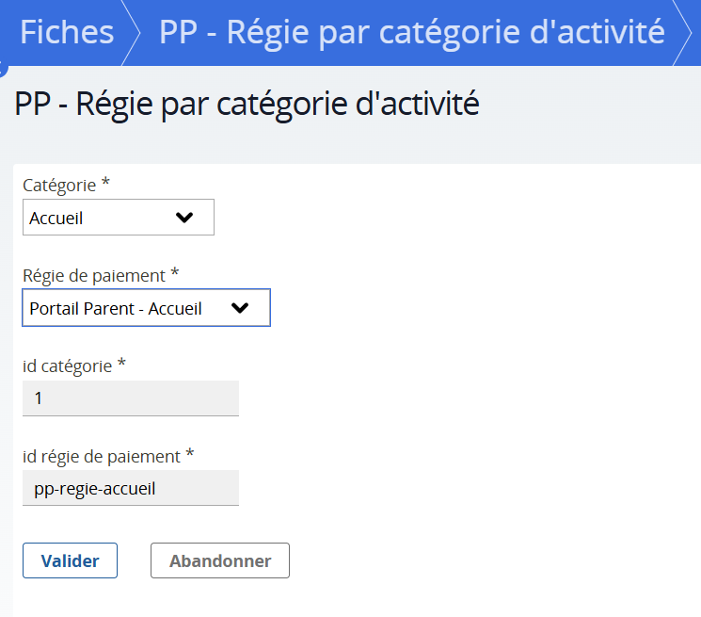This screenshot has width=701, height=617.
Task: Click the page heading PP - Régie par catégorie d'activité
Action: (247, 103)
